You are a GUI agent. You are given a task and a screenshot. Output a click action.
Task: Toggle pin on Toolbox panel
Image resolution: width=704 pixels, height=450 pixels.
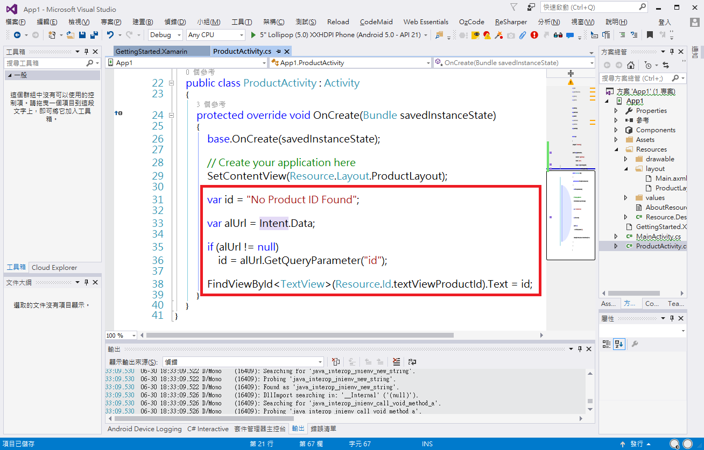pyautogui.click(x=86, y=52)
